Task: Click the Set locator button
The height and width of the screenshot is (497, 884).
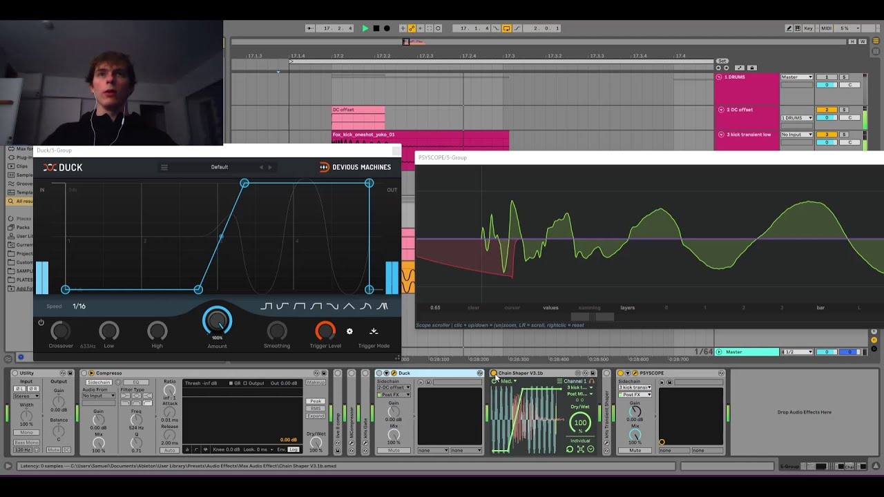Action: [722, 61]
